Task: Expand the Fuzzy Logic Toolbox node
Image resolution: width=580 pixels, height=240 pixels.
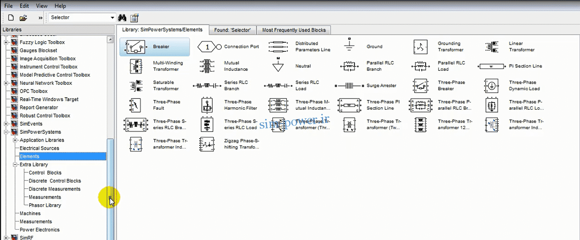Action: click(x=6, y=42)
